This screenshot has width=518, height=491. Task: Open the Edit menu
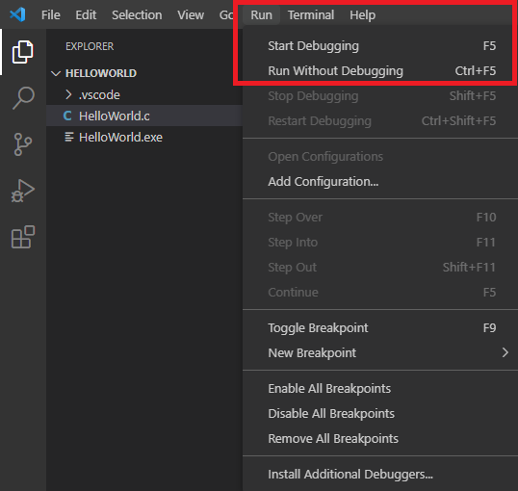86,14
